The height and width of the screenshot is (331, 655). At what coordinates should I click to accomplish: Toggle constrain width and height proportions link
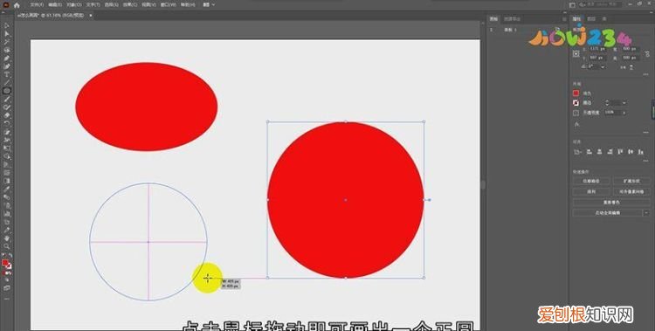point(647,53)
